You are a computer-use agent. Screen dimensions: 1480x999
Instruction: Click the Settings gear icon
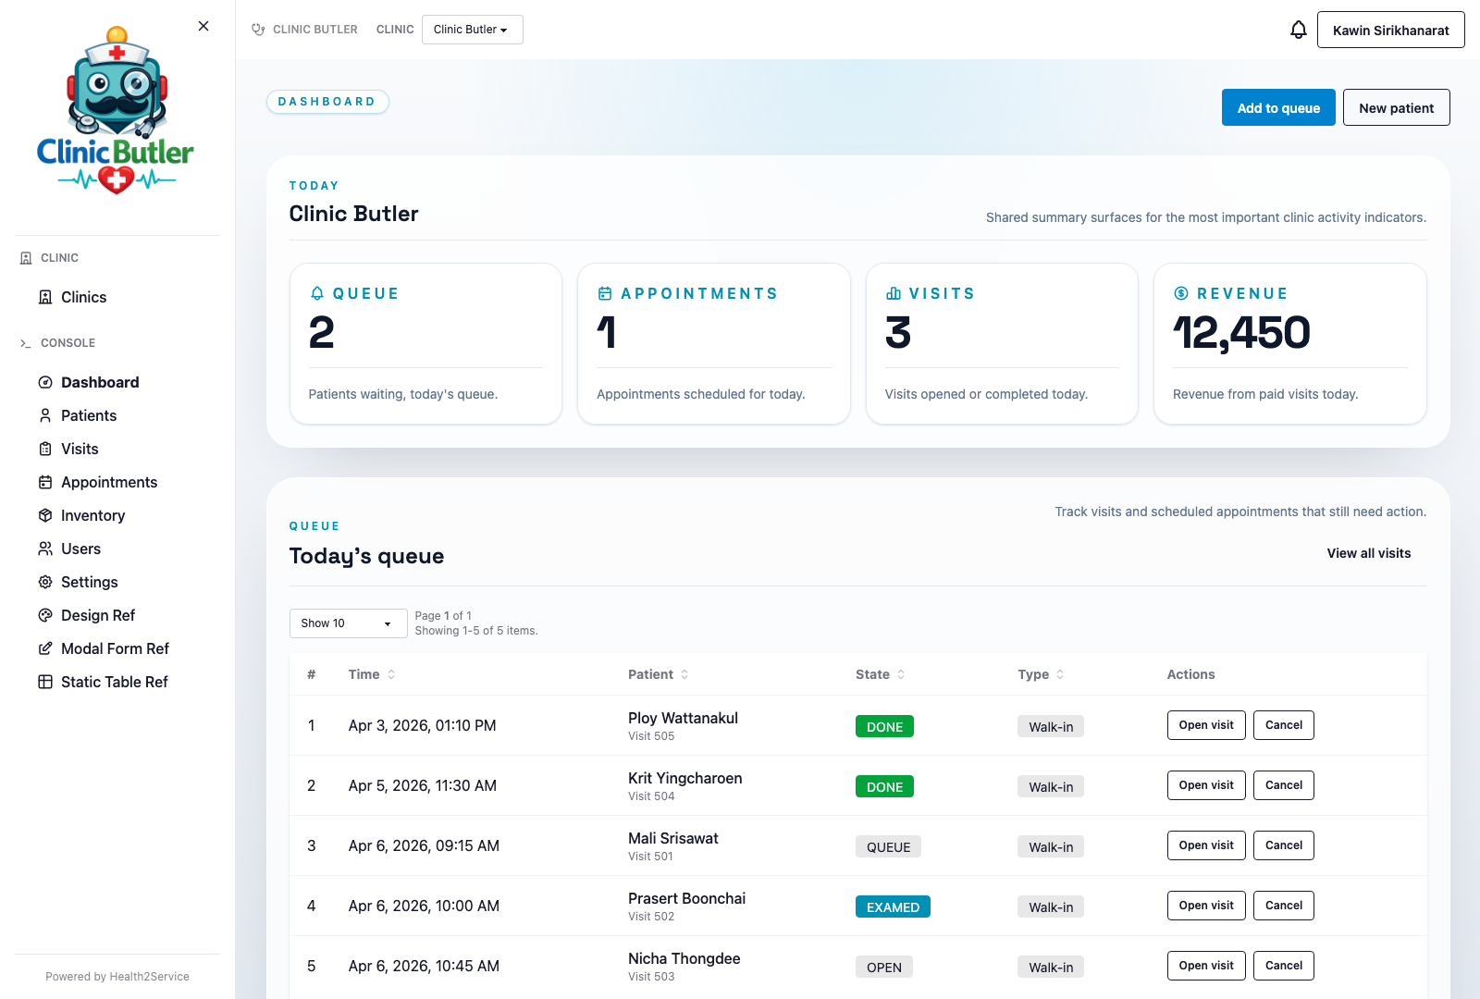click(x=45, y=582)
